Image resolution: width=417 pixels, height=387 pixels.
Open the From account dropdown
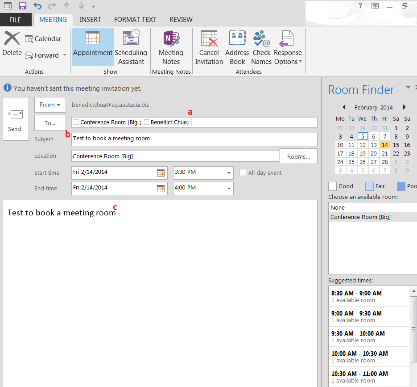point(50,105)
